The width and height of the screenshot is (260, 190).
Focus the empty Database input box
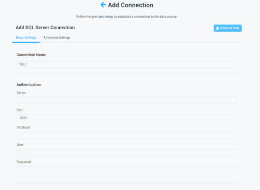127,135
